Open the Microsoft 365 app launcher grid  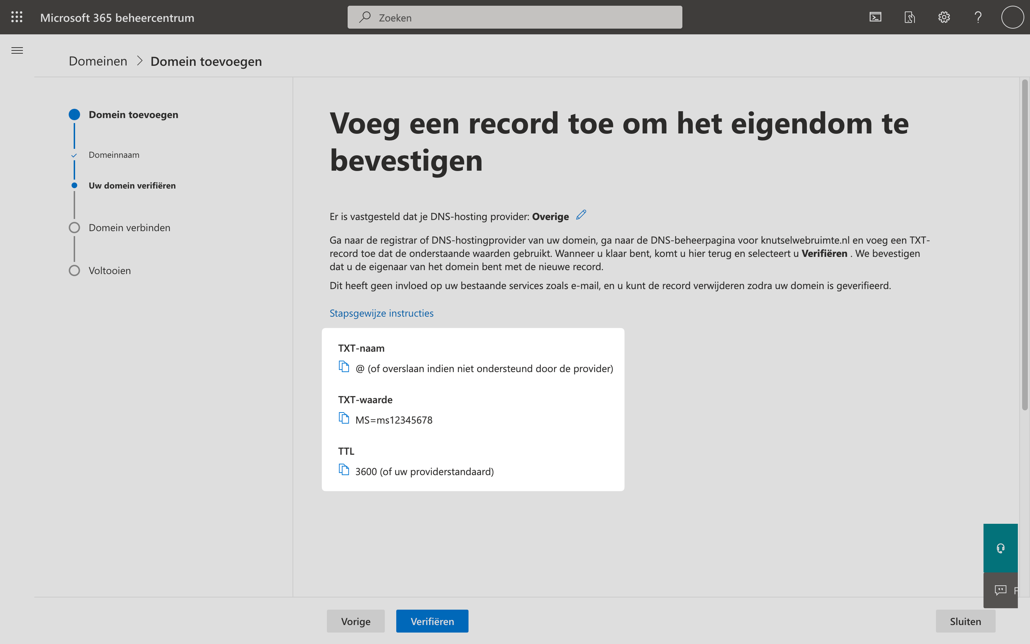pyautogui.click(x=17, y=17)
